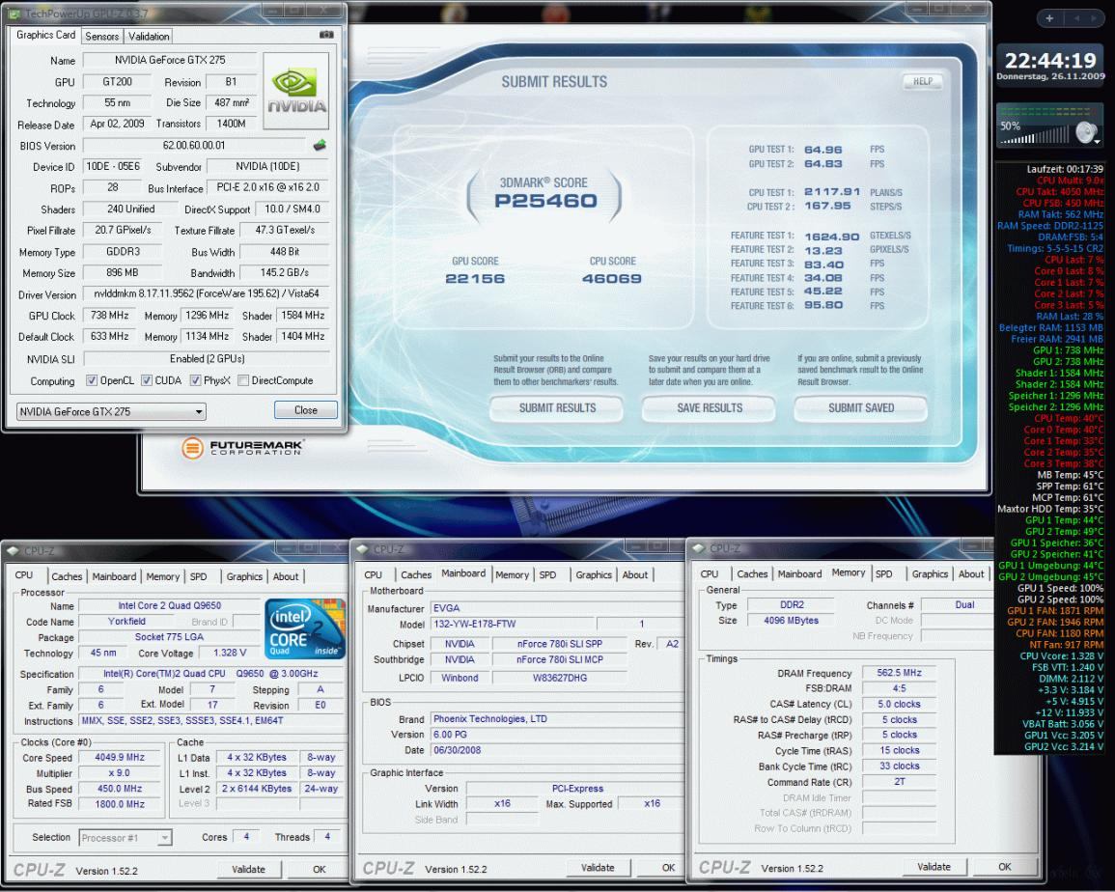Click OK in the middle CPU-Z window
1115x892 pixels.
point(668,867)
